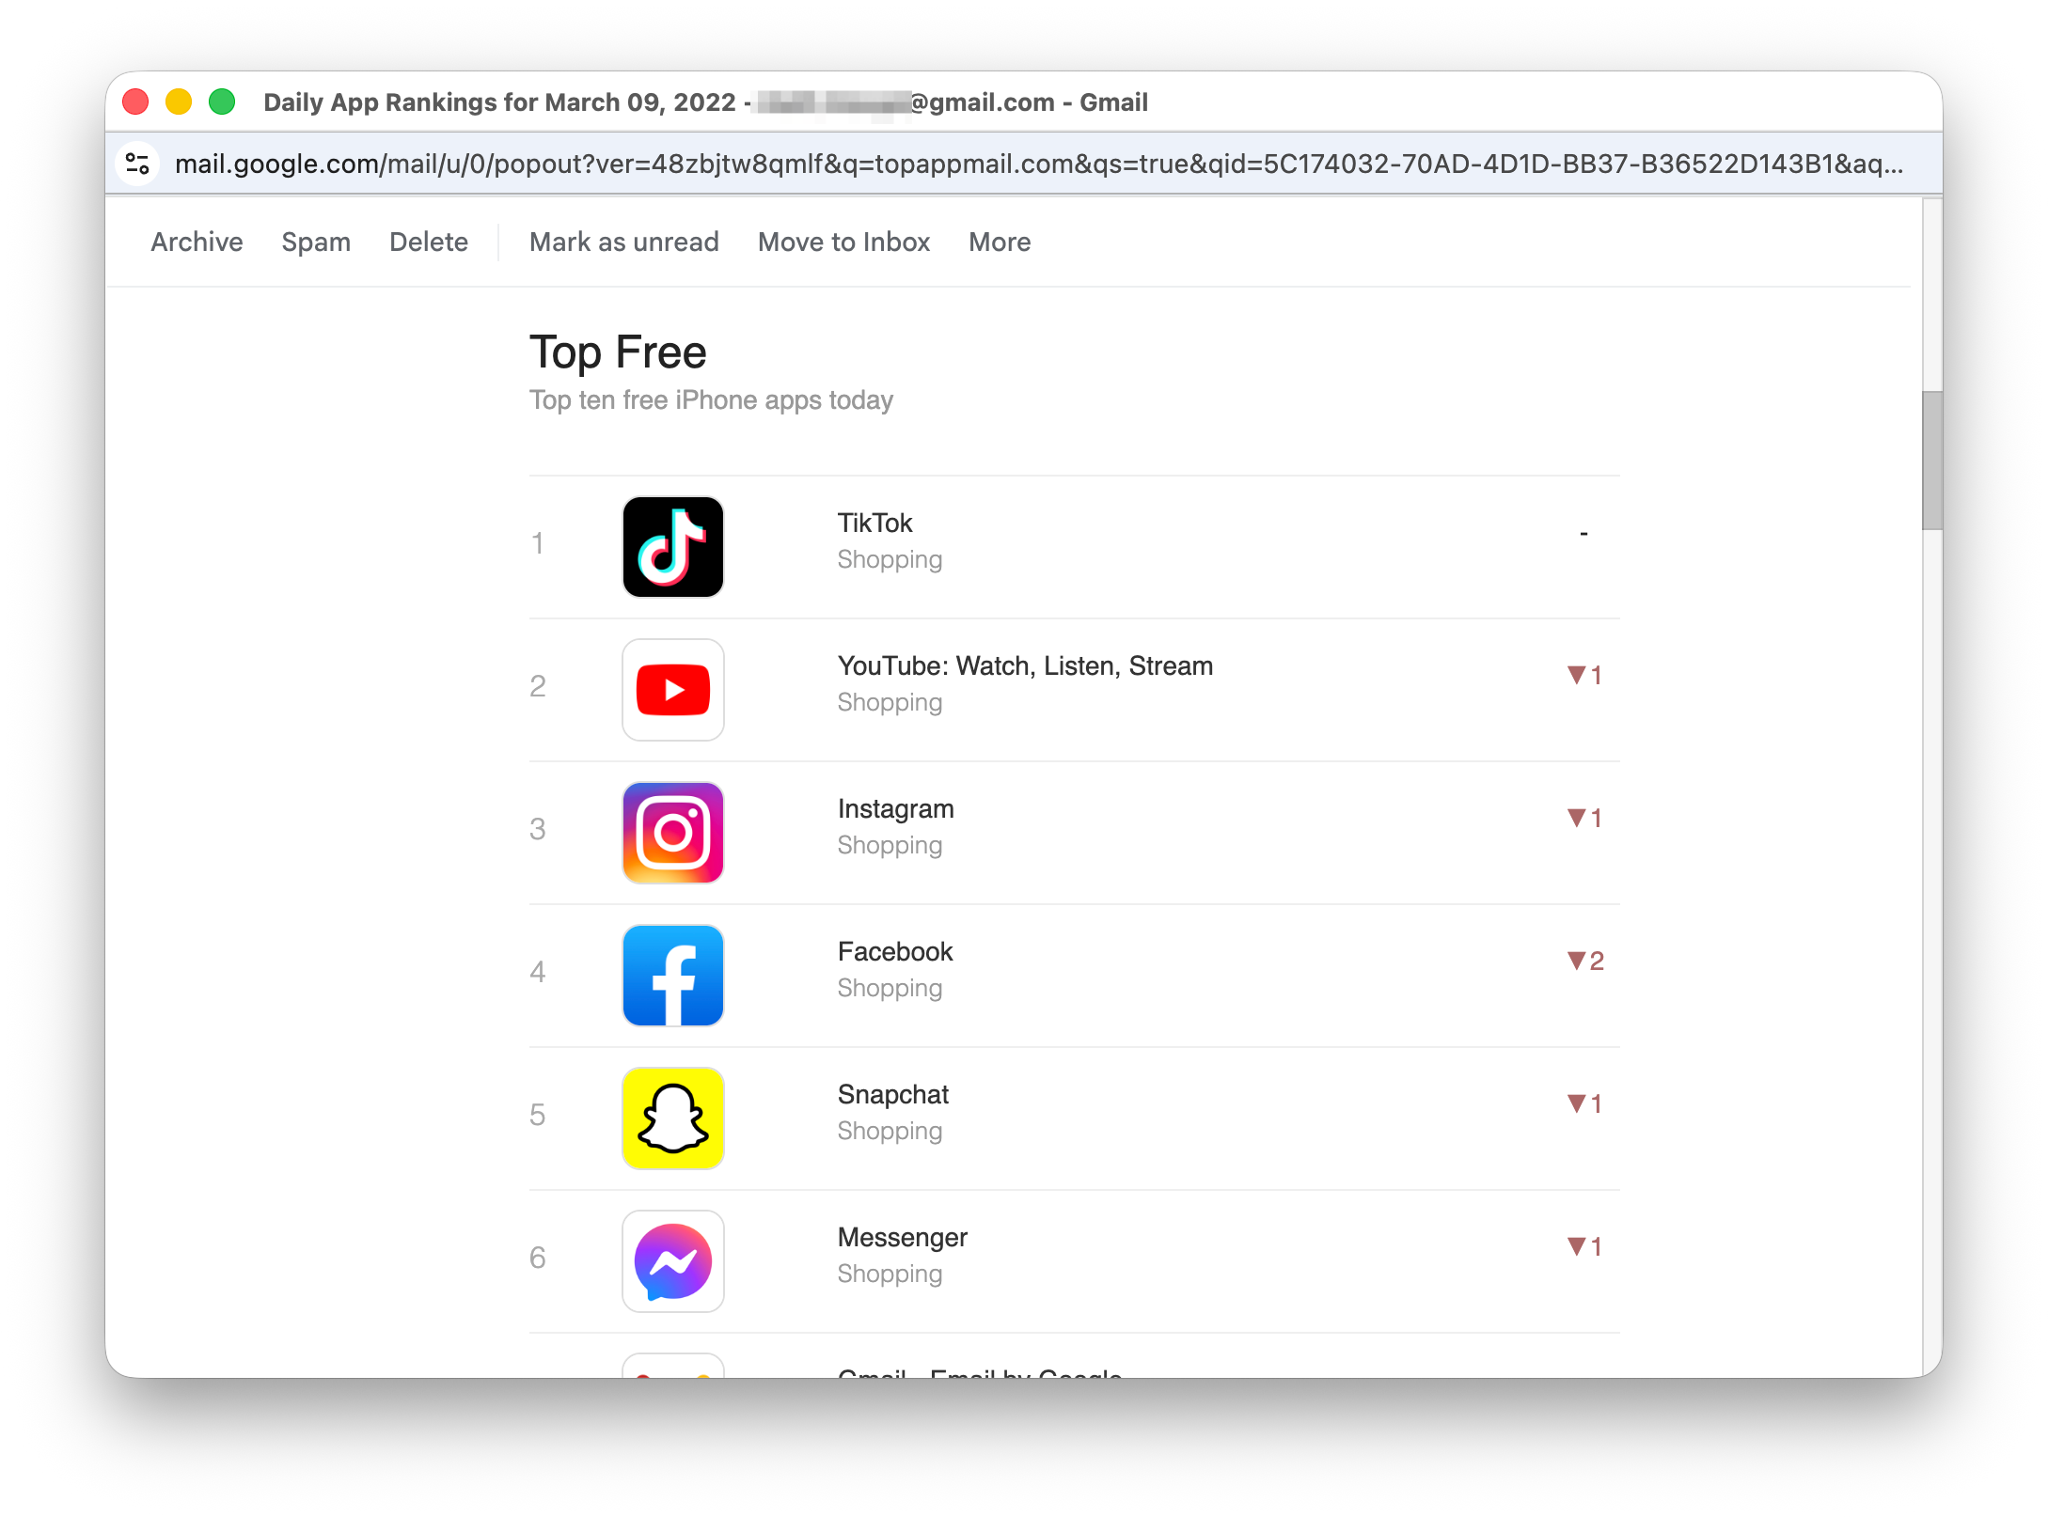Click the TikTok app icon
Image resolution: width=2048 pixels, height=1517 pixels.
point(671,546)
